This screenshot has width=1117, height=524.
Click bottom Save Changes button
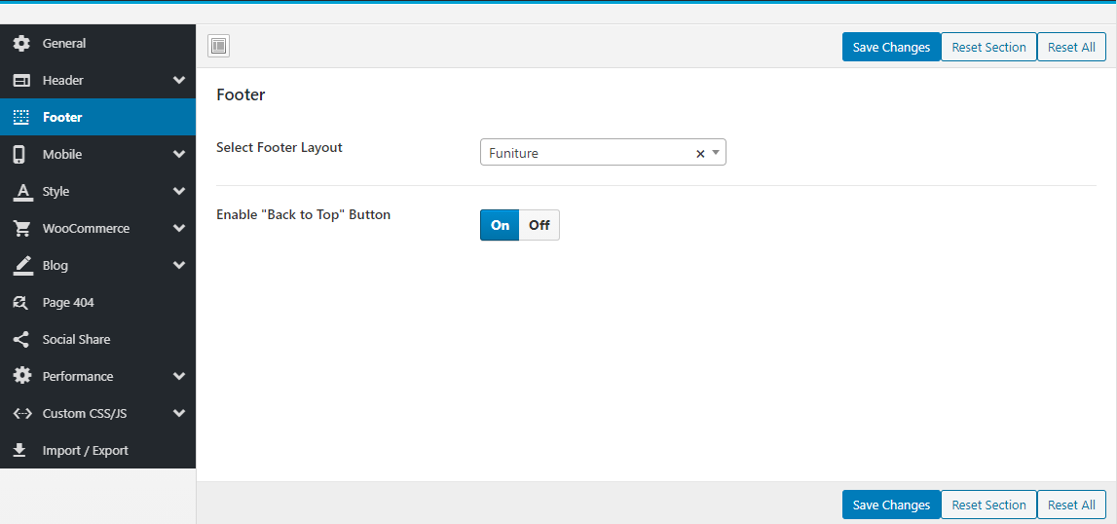pos(891,505)
